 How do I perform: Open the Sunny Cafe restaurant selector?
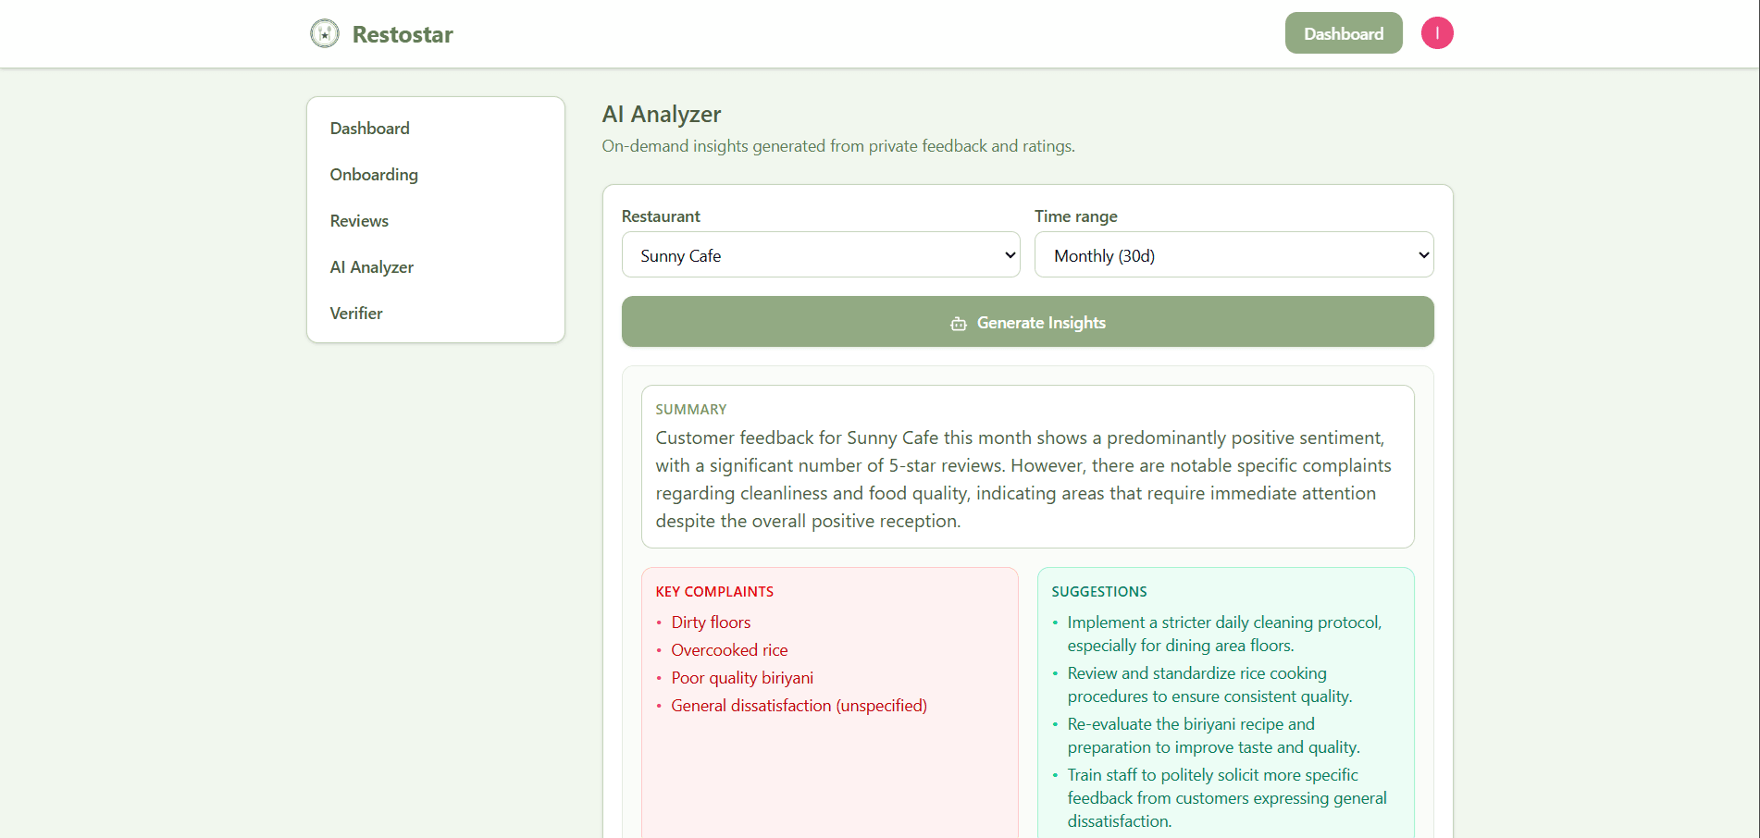click(x=820, y=254)
